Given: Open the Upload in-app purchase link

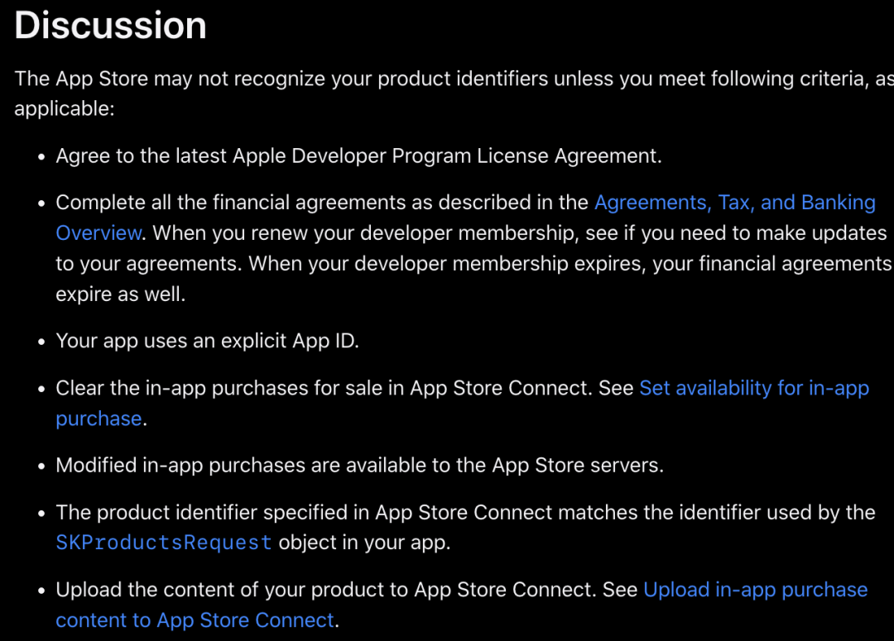Looking at the screenshot, I should click(756, 590).
